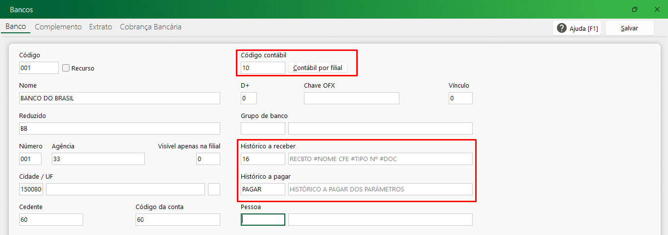
Task: Focus the Código contábil input field
Action: point(263,68)
